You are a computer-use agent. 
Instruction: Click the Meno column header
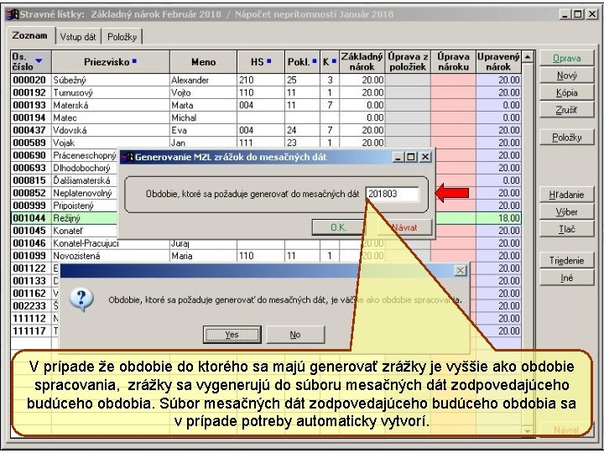203,61
